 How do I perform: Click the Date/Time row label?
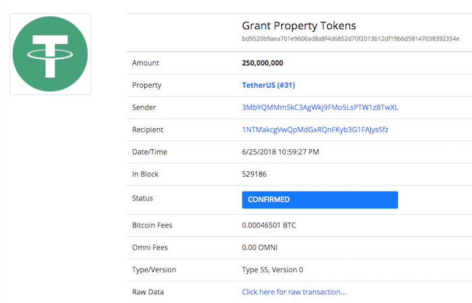[x=150, y=152]
